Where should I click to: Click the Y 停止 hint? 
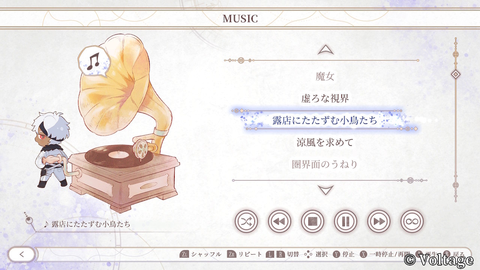click(x=343, y=254)
